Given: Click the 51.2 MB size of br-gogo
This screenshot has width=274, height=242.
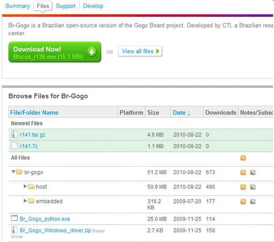Looking at the screenshot, I should pos(157,172).
